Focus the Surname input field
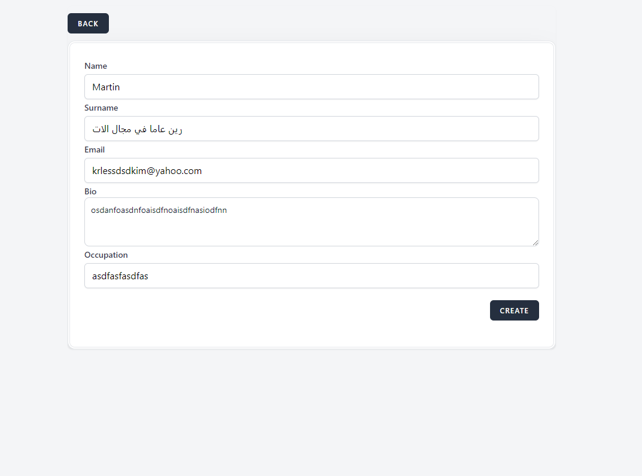The image size is (642, 476). pos(359,129)
